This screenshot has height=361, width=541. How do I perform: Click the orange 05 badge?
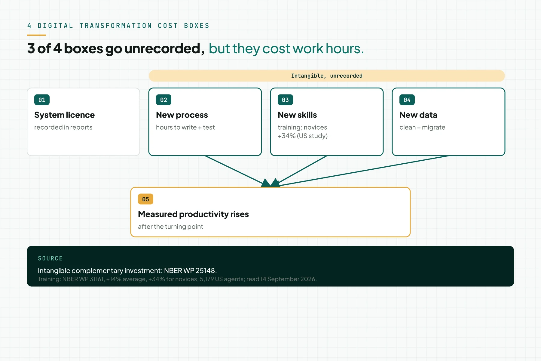click(x=145, y=199)
